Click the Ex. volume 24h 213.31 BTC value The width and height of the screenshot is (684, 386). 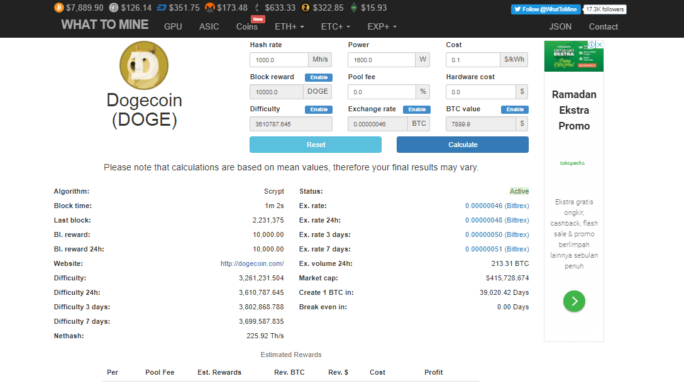point(510,263)
